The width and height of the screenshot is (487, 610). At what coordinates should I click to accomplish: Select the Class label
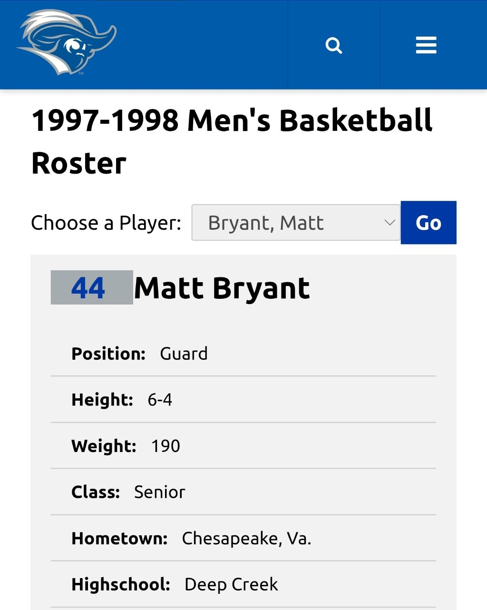click(x=96, y=492)
